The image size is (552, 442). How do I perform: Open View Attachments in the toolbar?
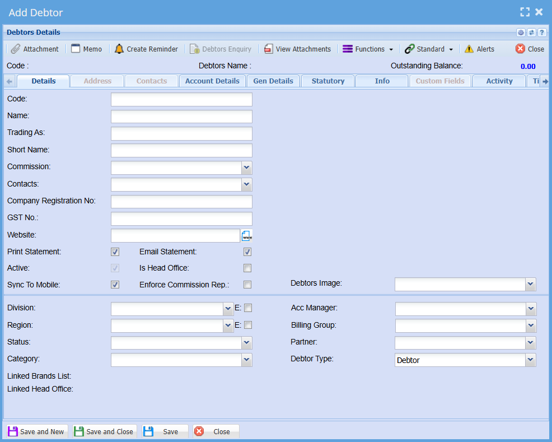pos(297,49)
